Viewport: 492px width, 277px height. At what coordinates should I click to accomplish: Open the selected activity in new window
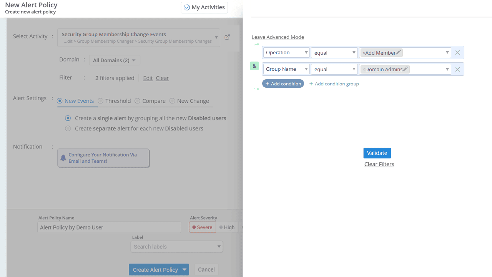227,37
